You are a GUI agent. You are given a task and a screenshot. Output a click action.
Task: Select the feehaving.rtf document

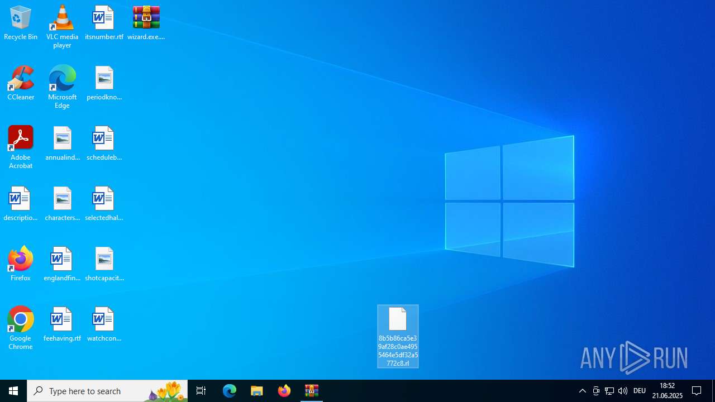pyautogui.click(x=62, y=325)
